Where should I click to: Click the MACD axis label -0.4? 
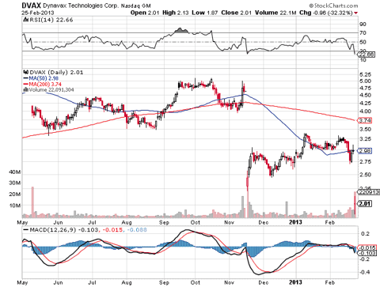coord(365,272)
